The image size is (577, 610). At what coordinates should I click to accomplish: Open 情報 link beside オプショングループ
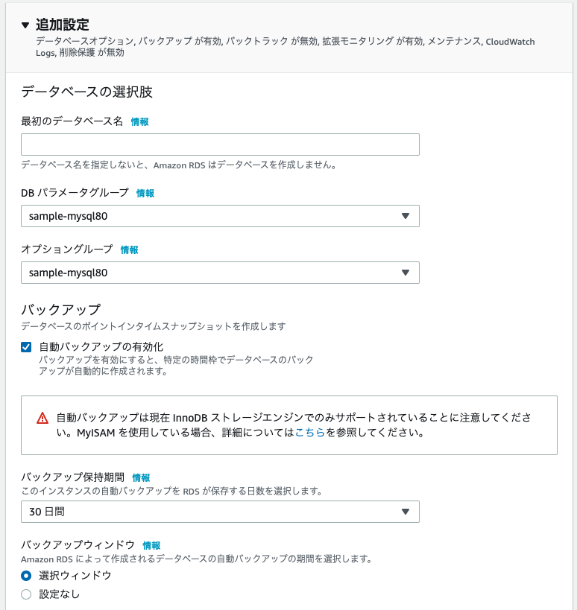130,250
